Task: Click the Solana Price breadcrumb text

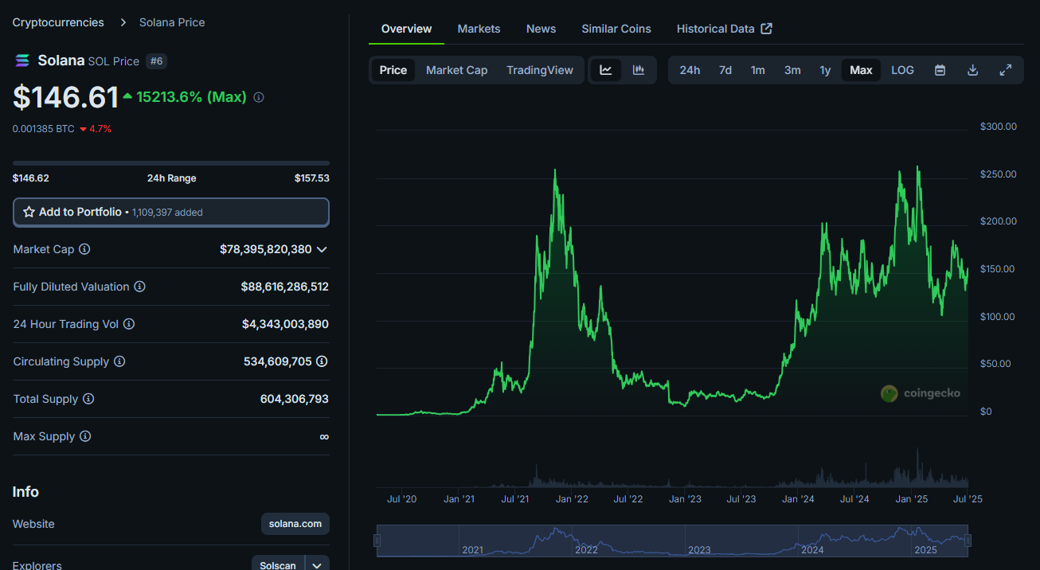Action: click(x=172, y=22)
